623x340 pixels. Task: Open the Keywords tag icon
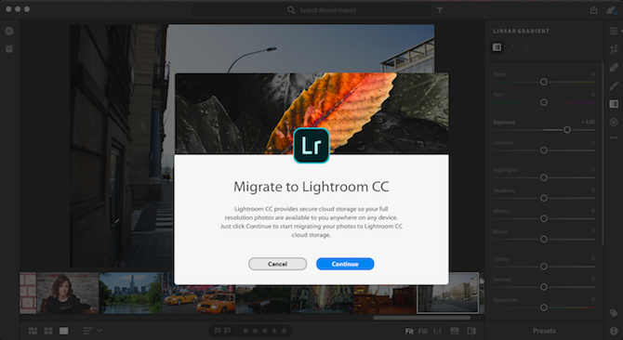coord(614,313)
